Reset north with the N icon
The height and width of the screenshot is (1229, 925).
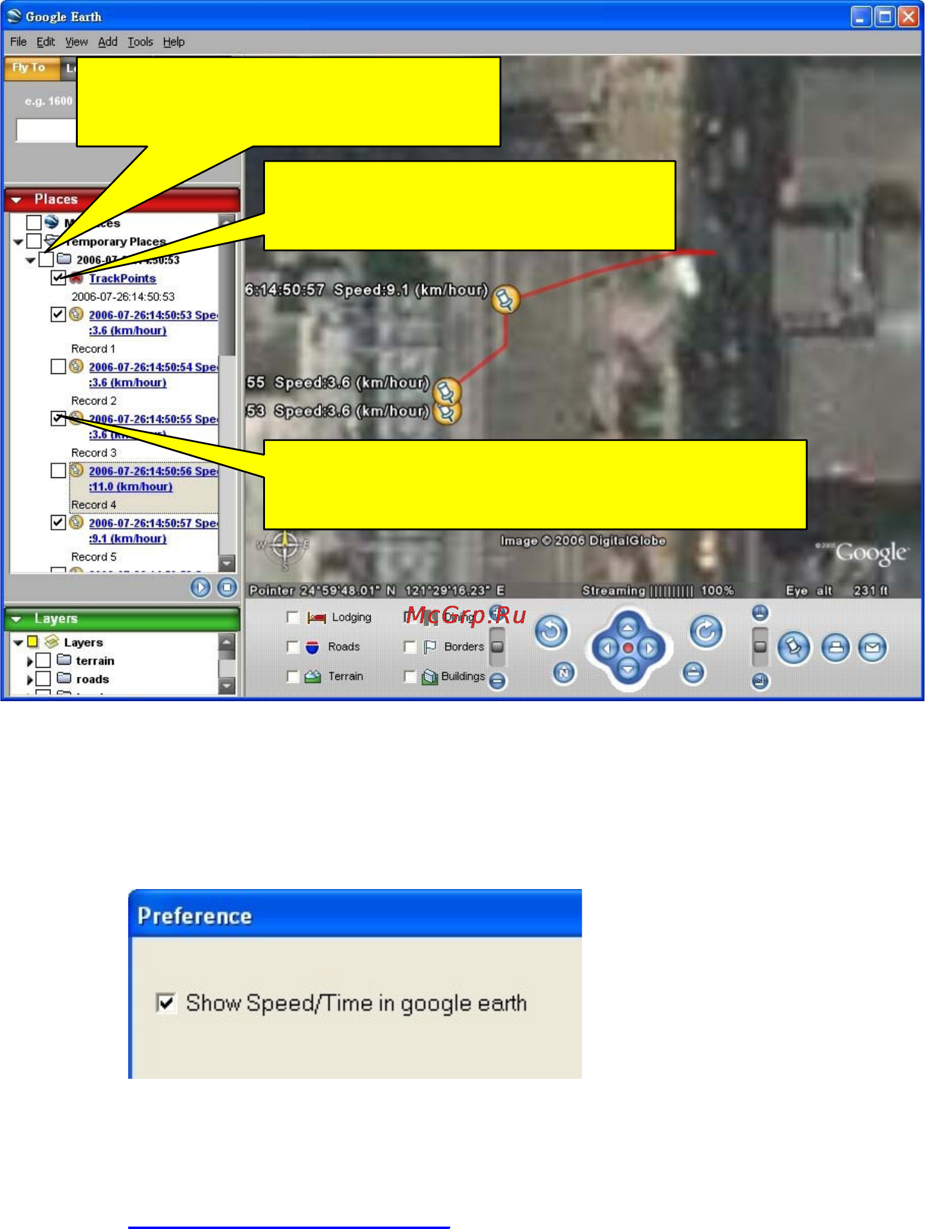[x=564, y=673]
